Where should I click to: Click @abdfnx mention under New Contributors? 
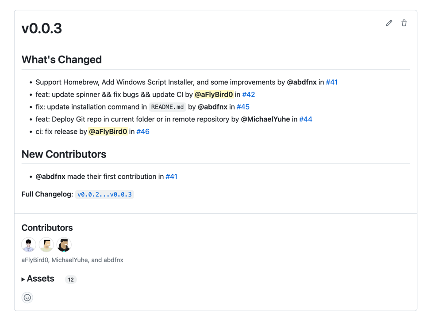click(50, 177)
